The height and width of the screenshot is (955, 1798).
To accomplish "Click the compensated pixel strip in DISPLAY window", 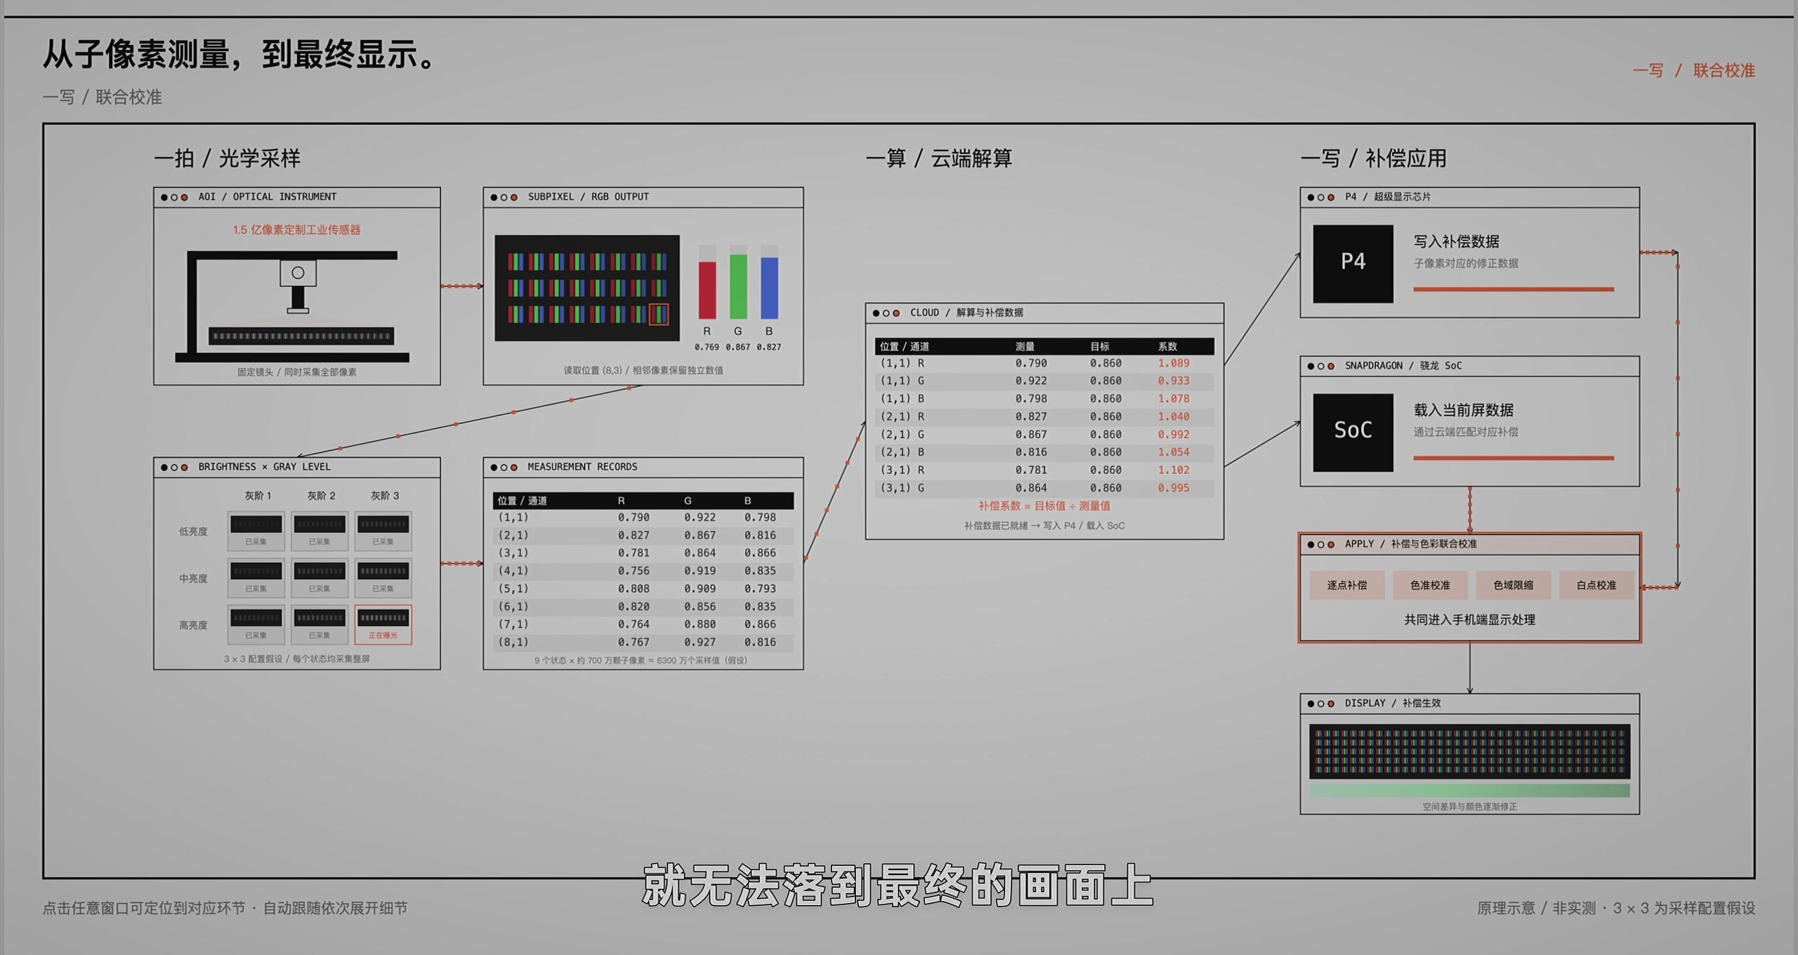I will click(1469, 751).
